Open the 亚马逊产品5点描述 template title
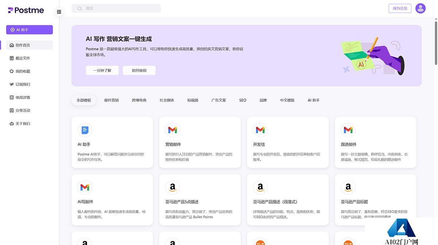Image resolution: width=438 pixels, height=245 pixels. [x=182, y=202]
